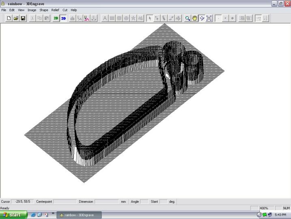Screen dimensions: 291x219
Task: Open the File menu
Action: (4, 10)
